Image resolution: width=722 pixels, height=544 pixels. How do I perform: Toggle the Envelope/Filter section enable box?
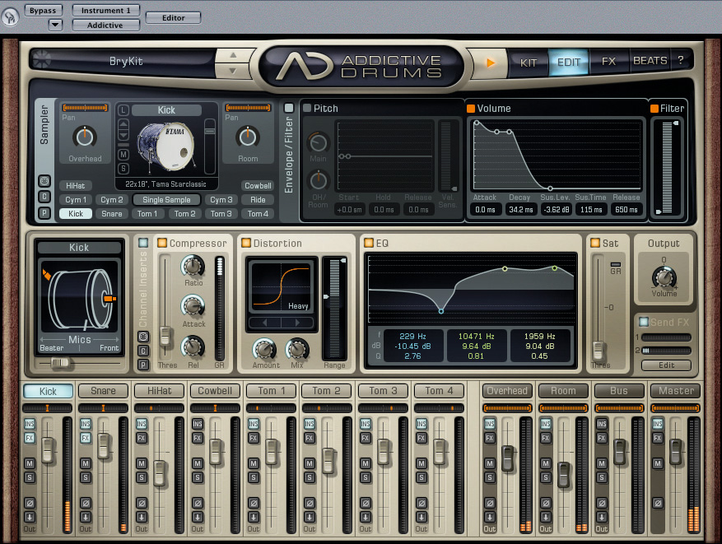289,108
